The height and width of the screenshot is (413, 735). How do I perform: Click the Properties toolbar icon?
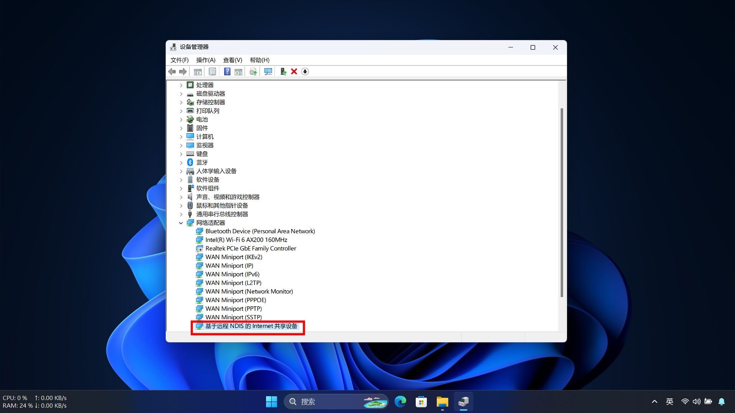(x=212, y=72)
